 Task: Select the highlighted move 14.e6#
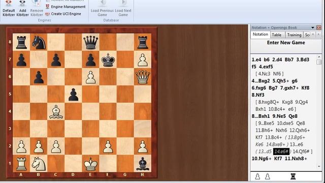click(281, 151)
